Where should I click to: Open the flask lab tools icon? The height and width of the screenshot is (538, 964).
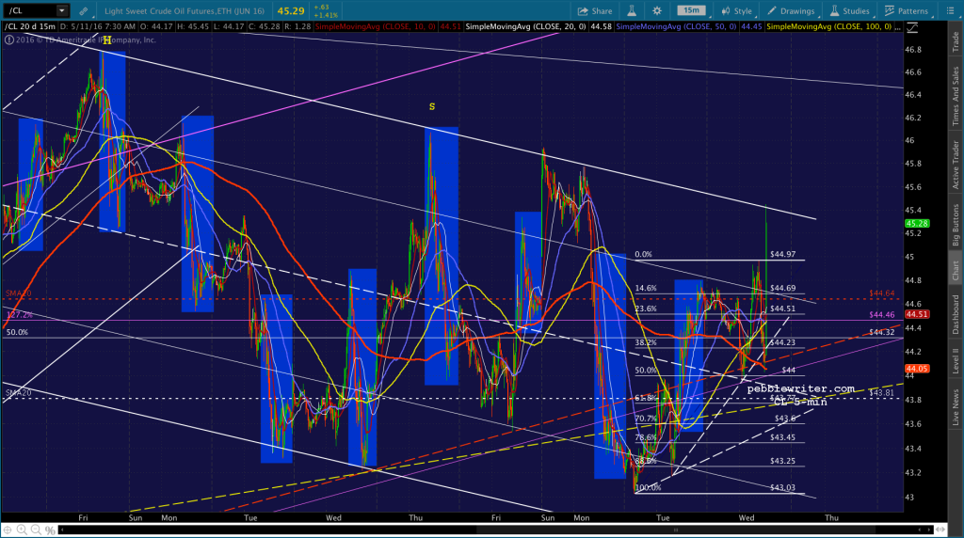pyautogui.click(x=632, y=11)
